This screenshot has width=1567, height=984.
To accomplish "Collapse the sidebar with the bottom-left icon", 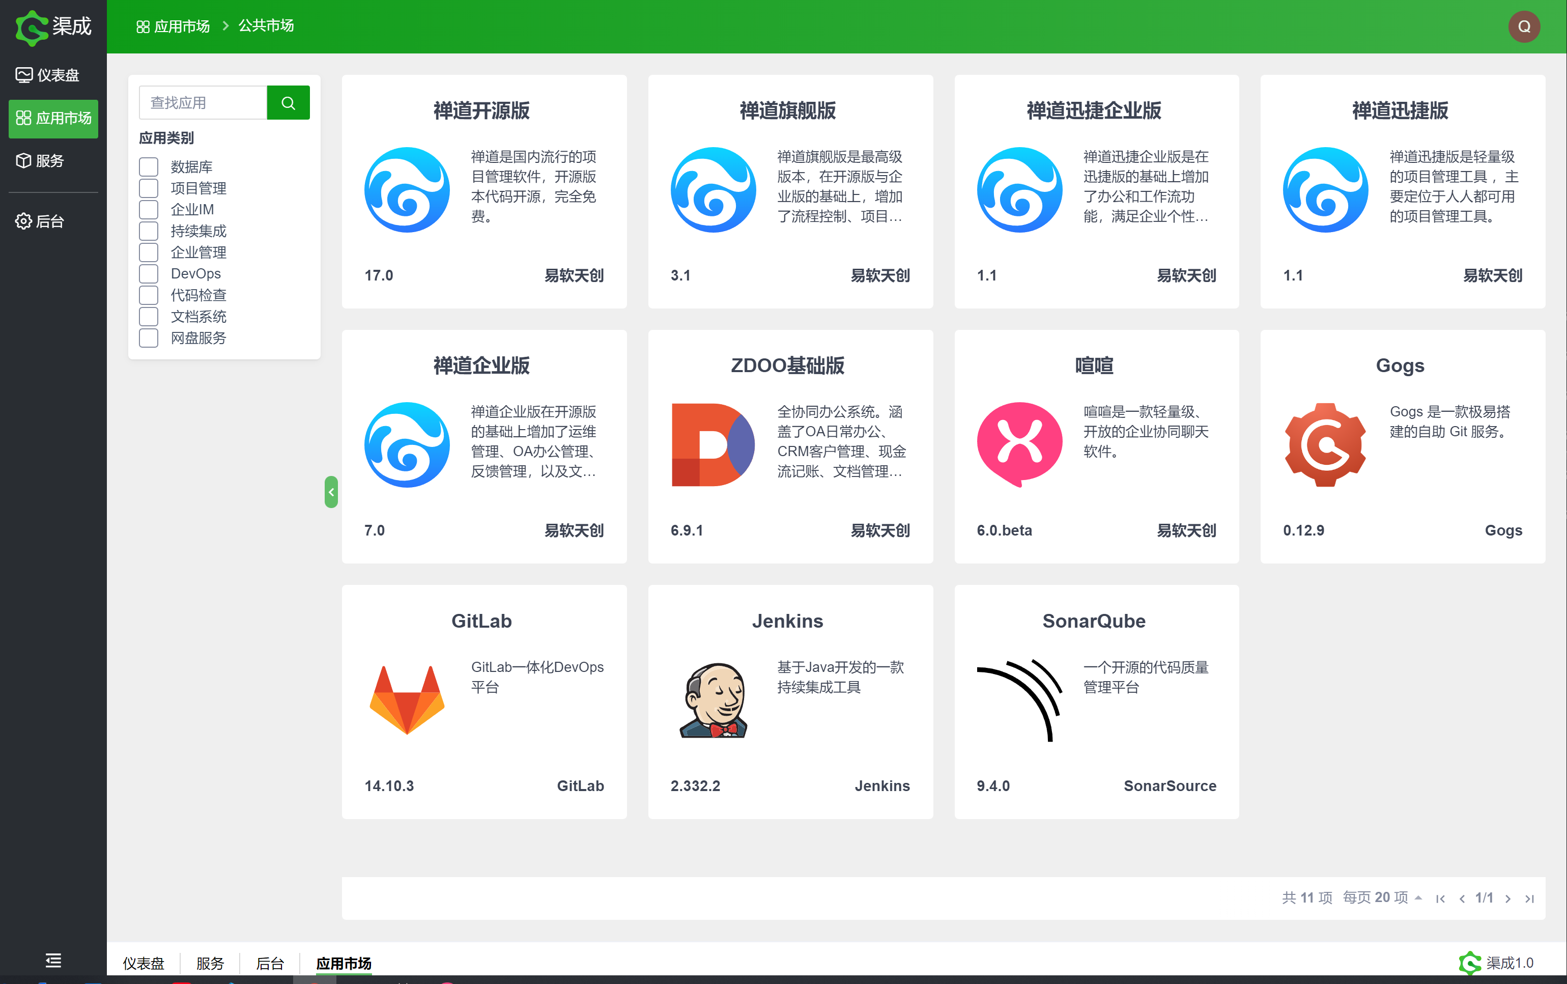I will pyautogui.click(x=53, y=960).
